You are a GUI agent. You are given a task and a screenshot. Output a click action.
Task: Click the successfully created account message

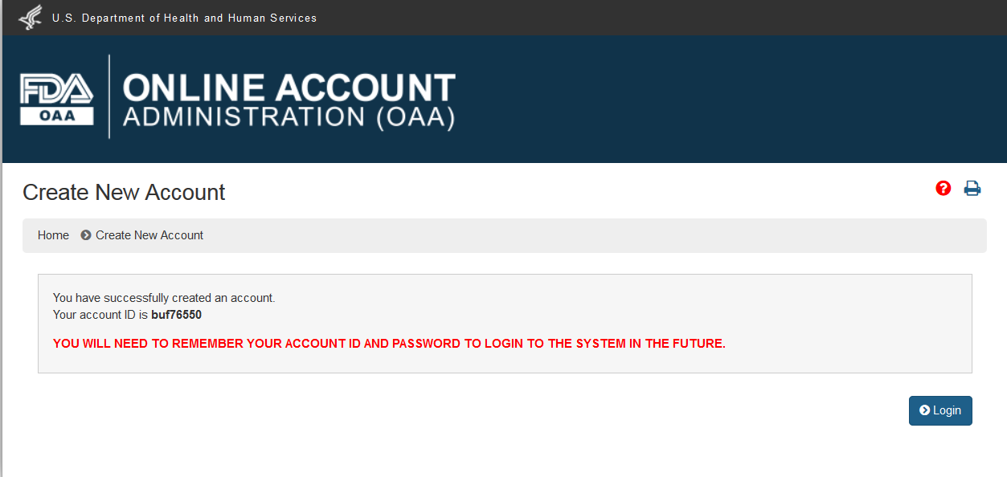(x=164, y=298)
